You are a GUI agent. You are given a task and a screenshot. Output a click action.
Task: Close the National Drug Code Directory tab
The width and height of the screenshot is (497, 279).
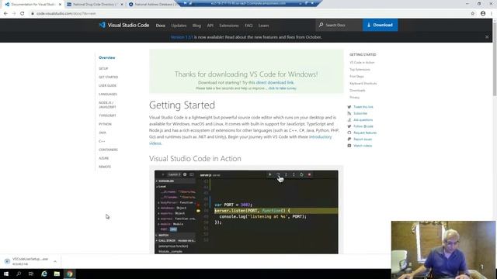click(122, 5)
